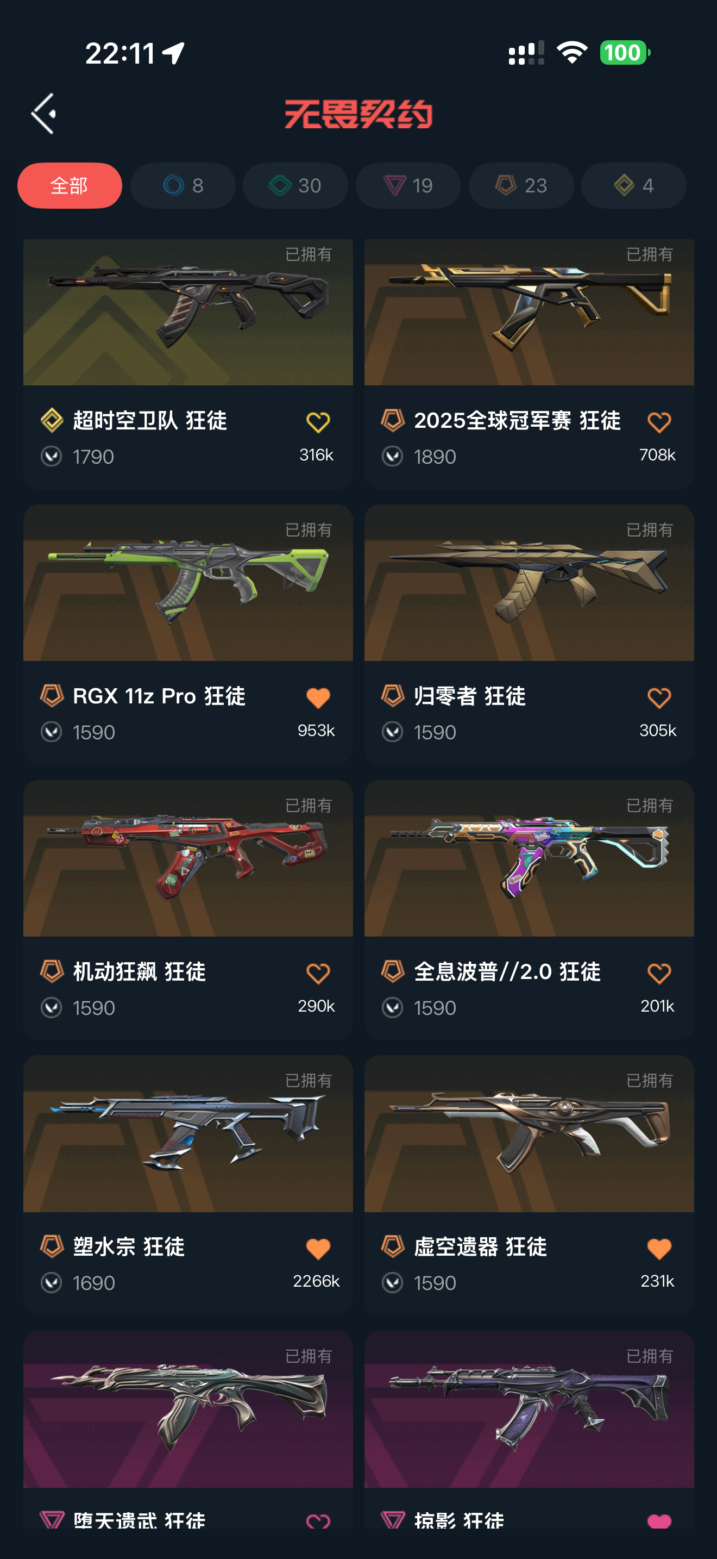
Task: Filter by purple tier tab showing 19
Action: (408, 185)
